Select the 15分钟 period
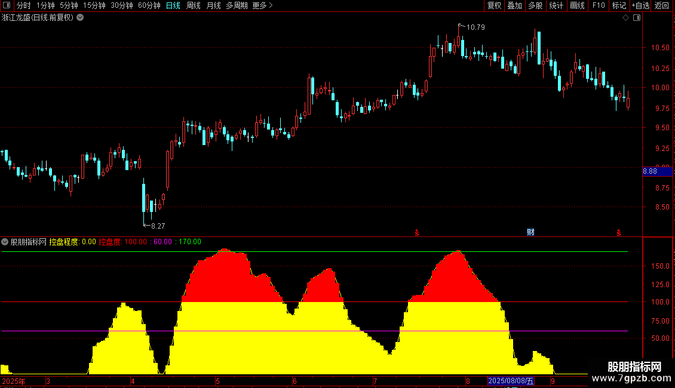The height and width of the screenshot is (388, 675). pos(94,5)
